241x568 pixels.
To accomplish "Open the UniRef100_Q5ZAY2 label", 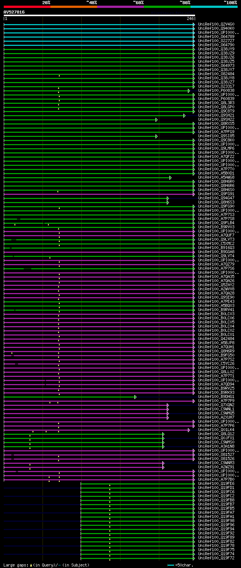I will point(216,285).
